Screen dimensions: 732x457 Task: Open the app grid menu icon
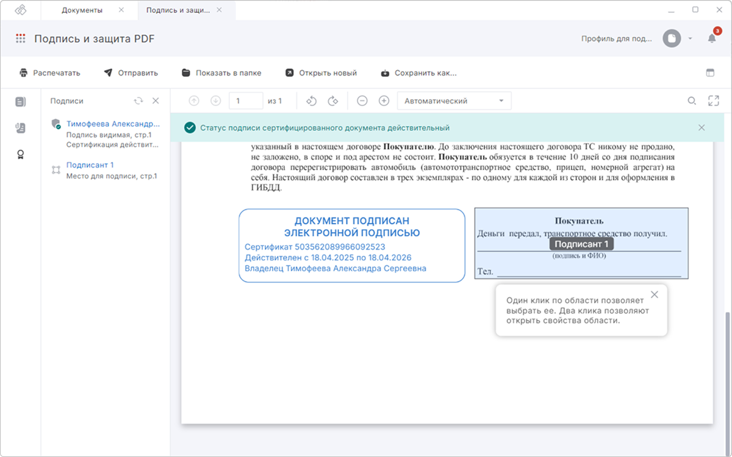click(x=21, y=38)
